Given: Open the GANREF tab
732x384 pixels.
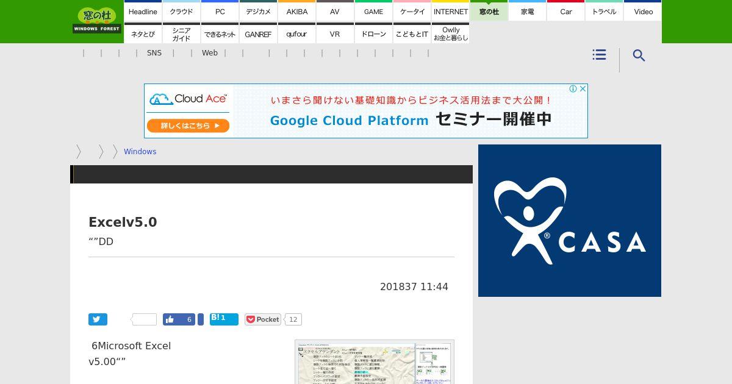Looking at the screenshot, I should point(258,34).
